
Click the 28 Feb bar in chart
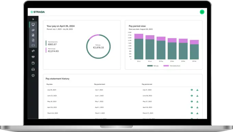(x=194, y=50)
